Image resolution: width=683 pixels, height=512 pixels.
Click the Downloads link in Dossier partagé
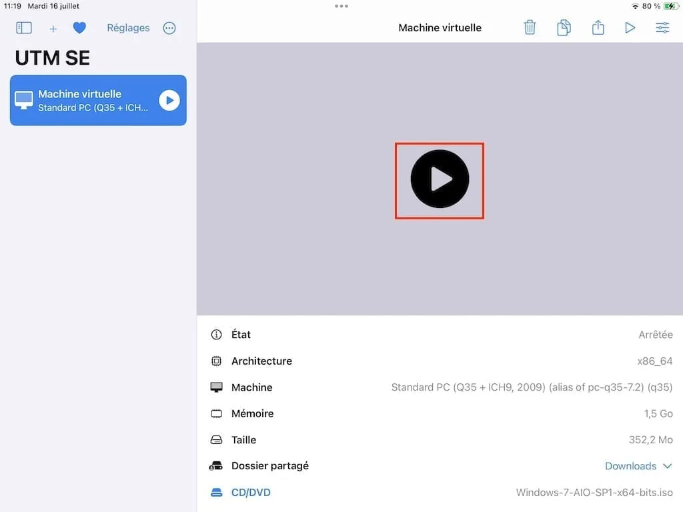[630, 466]
